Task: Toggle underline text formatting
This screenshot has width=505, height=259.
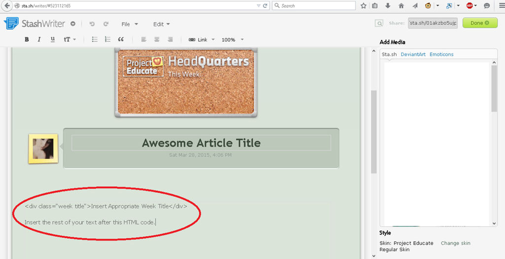Action: click(52, 39)
